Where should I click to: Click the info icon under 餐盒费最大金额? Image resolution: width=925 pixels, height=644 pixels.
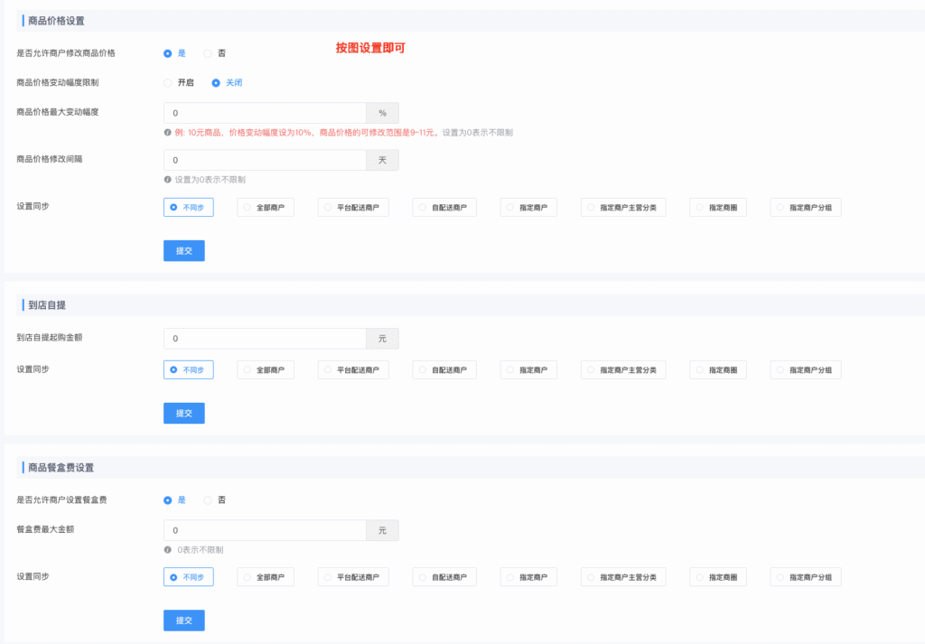[167, 549]
